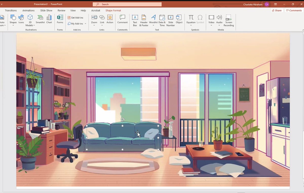Insert Date & Time
Image resolution: width=304 pixels, height=193 pixels.
click(x=162, y=20)
